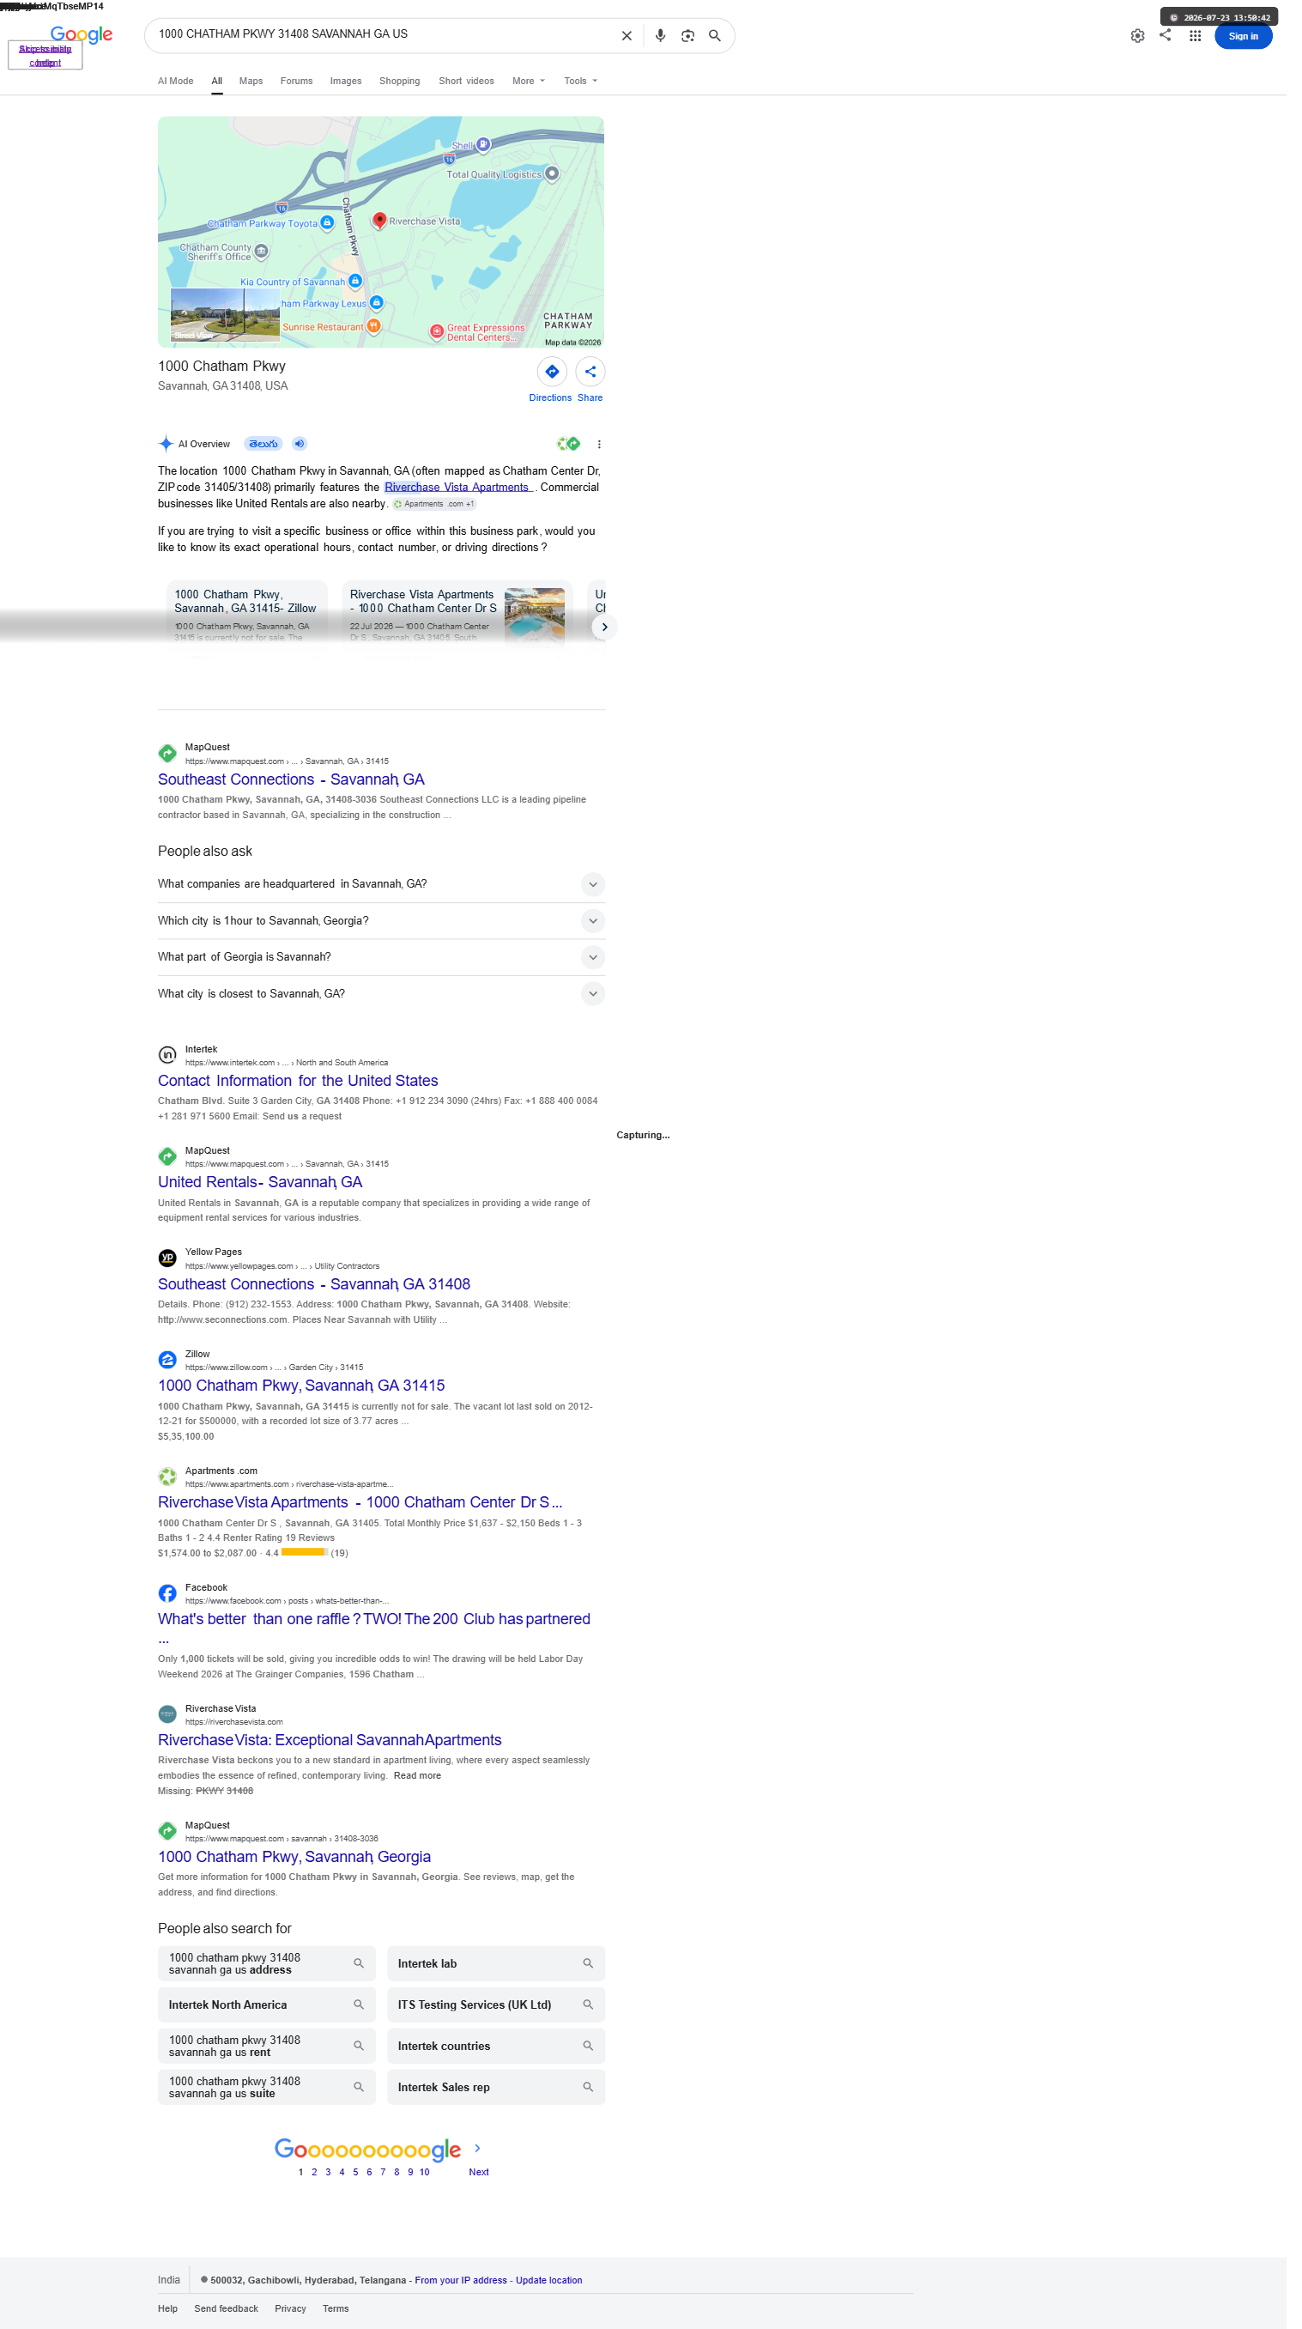Switch to the Short videos tab
This screenshot has width=1302, height=2329.
(x=467, y=82)
